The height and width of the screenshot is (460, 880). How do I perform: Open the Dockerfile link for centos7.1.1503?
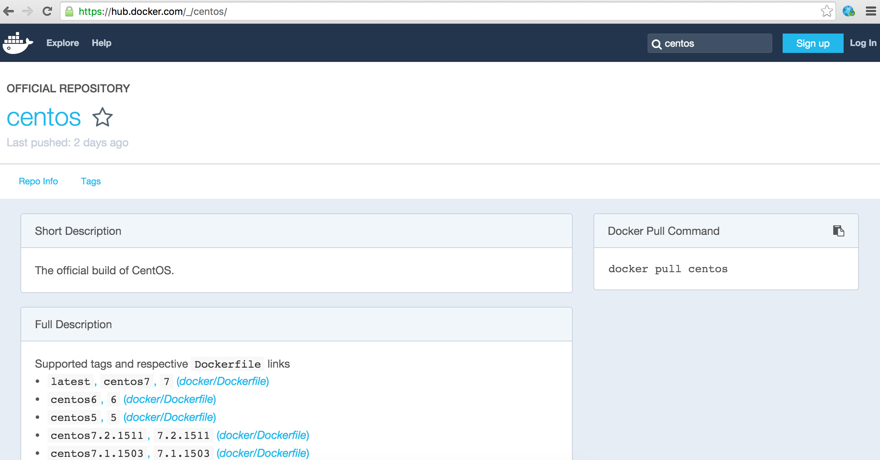tap(263, 453)
